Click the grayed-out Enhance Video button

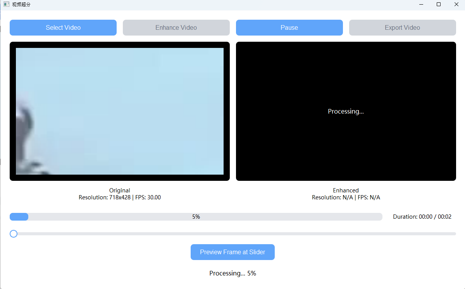pos(176,27)
